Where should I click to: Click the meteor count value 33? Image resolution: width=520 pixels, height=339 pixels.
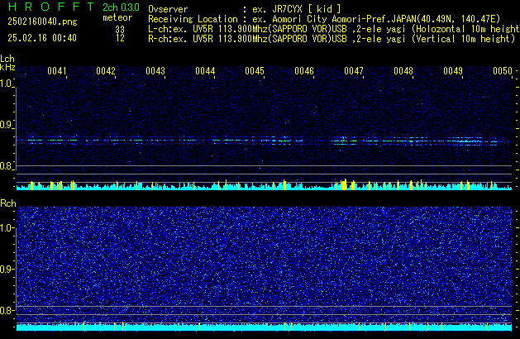coord(120,29)
